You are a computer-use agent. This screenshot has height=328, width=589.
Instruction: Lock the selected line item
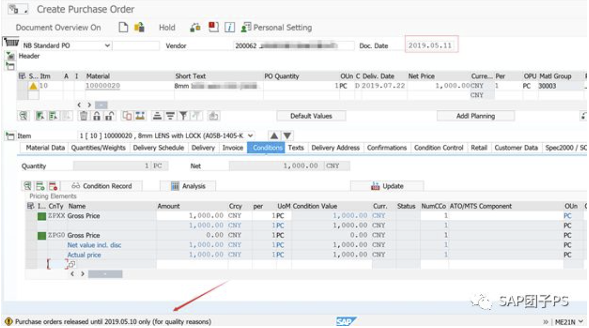coord(98,115)
